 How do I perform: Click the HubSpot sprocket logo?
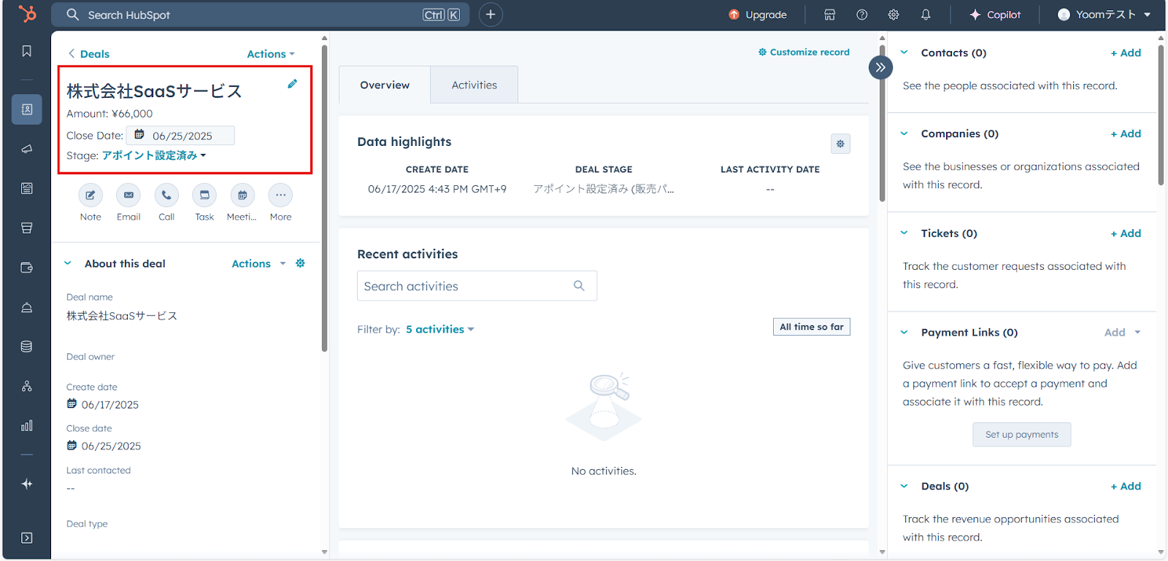pyautogui.click(x=27, y=14)
